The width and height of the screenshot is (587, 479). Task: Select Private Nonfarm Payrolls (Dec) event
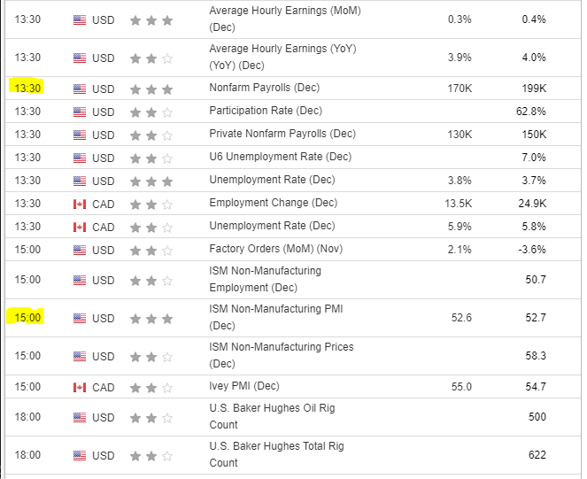(282, 134)
